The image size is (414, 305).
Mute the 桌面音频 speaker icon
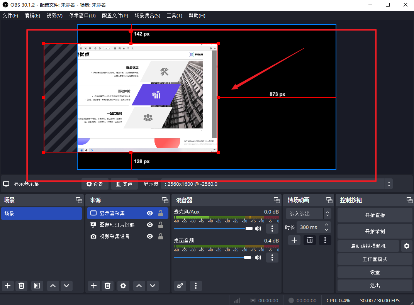coord(258,258)
